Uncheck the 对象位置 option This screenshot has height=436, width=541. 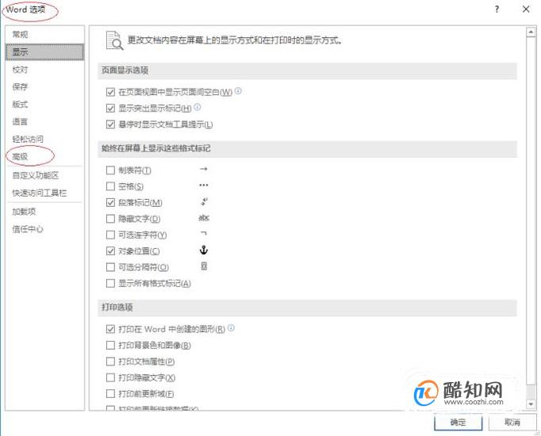tap(110, 251)
